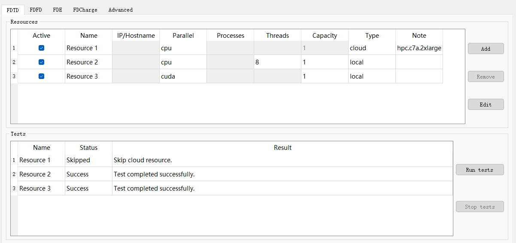Select the cuda Parallel cell of Resource 3

coord(183,76)
